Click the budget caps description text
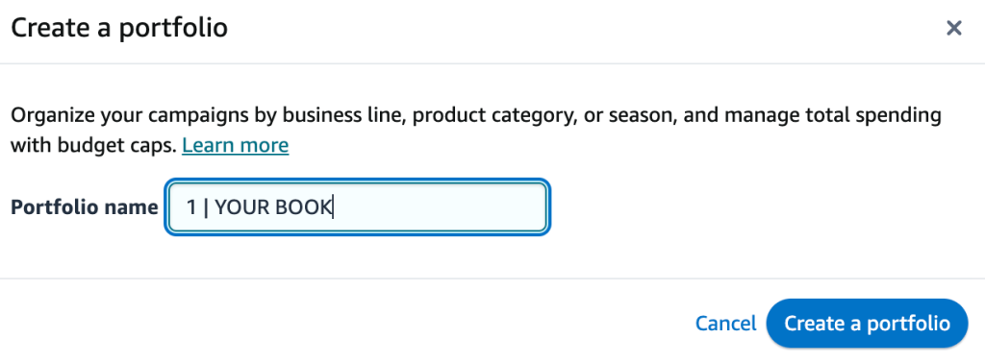The width and height of the screenshot is (985, 363). 95,145
